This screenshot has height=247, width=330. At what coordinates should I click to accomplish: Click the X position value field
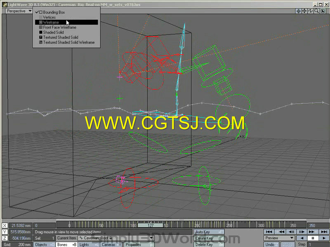pyautogui.click(x=20, y=226)
